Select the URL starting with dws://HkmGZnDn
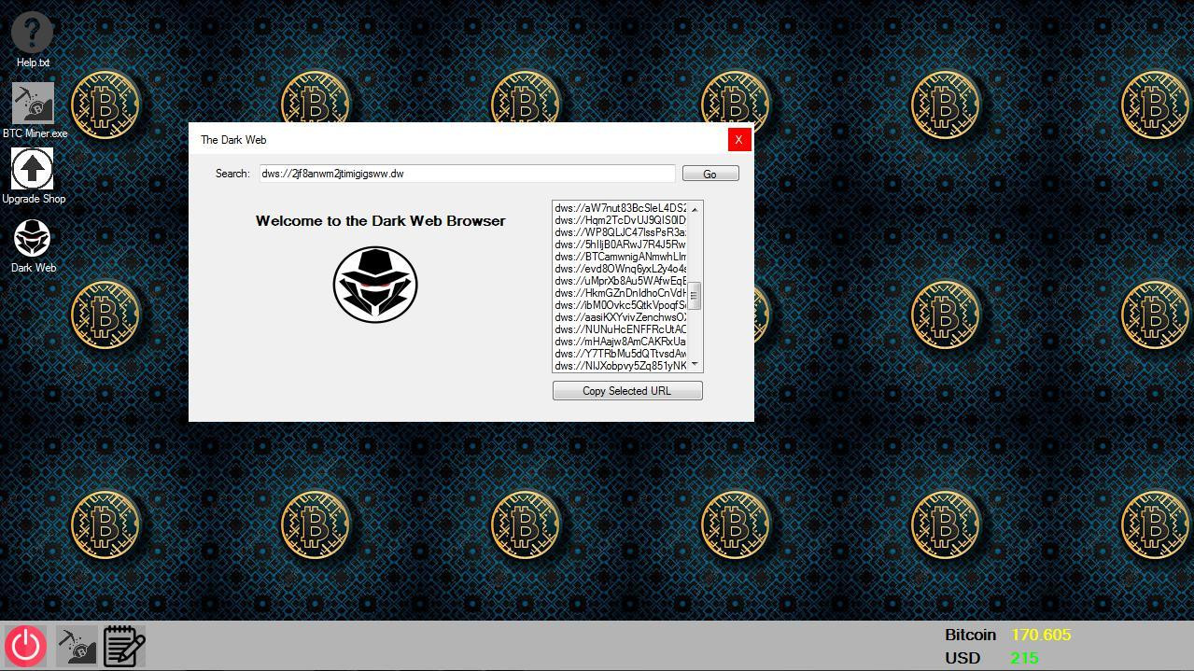The image size is (1194, 671). click(x=621, y=293)
